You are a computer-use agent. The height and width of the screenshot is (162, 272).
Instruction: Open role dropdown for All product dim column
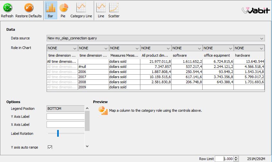tap(156, 48)
